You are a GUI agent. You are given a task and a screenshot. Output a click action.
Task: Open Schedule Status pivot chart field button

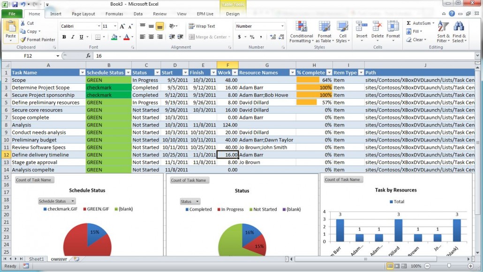coord(57,201)
